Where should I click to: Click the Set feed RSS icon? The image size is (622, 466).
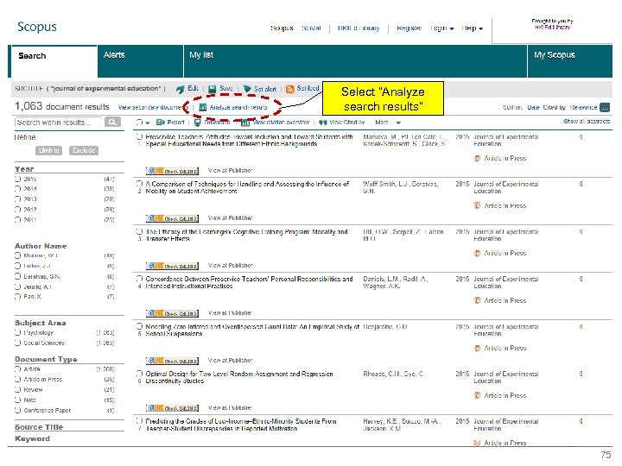pyautogui.click(x=290, y=89)
